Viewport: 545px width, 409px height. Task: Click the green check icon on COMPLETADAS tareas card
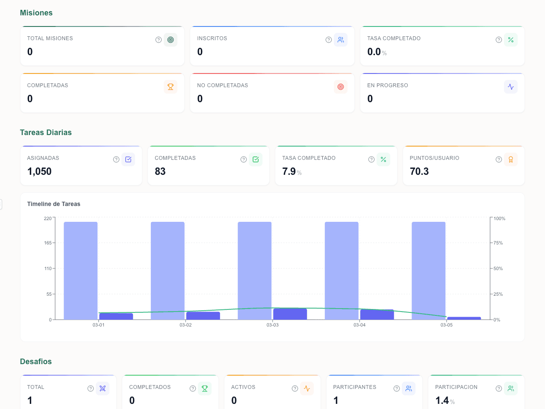coord(256,159)
